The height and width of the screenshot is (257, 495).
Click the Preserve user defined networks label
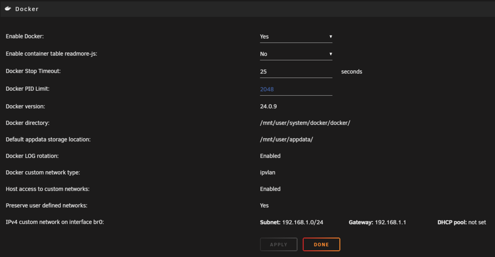click(x=47, y=205)
